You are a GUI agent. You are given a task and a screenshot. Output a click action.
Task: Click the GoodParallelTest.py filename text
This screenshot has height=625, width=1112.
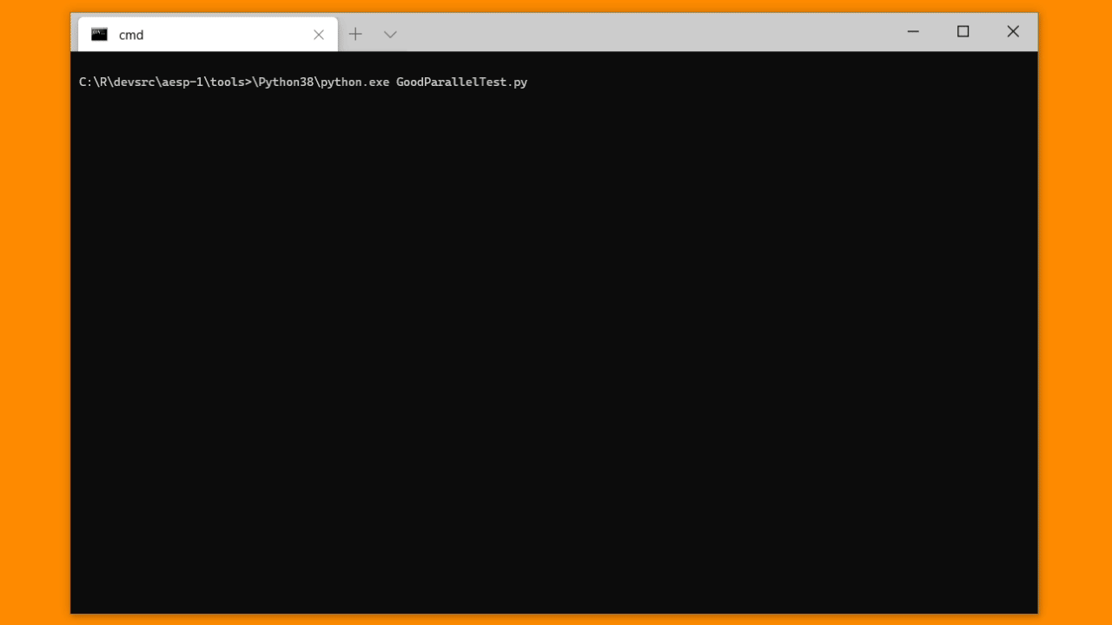(x=461, y=82)
